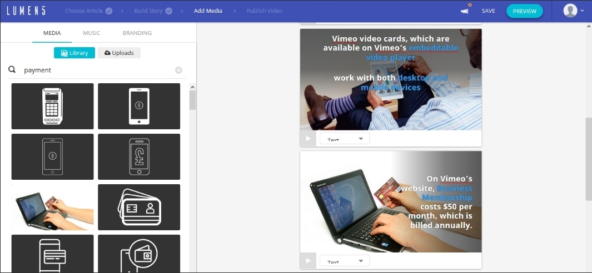The image size is (592, 273).
Task: Select the card terminal icon thumbnail
Action: (x=52, y=106)
